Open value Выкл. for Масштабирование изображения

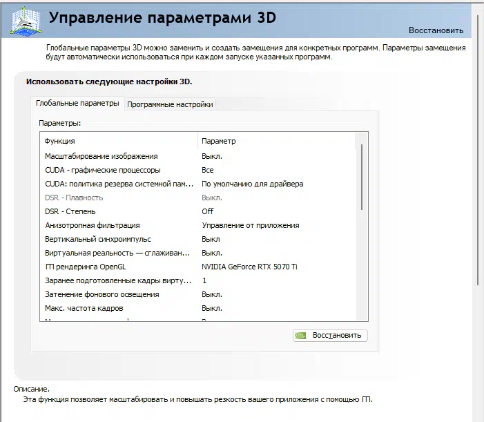click(212, 156)
